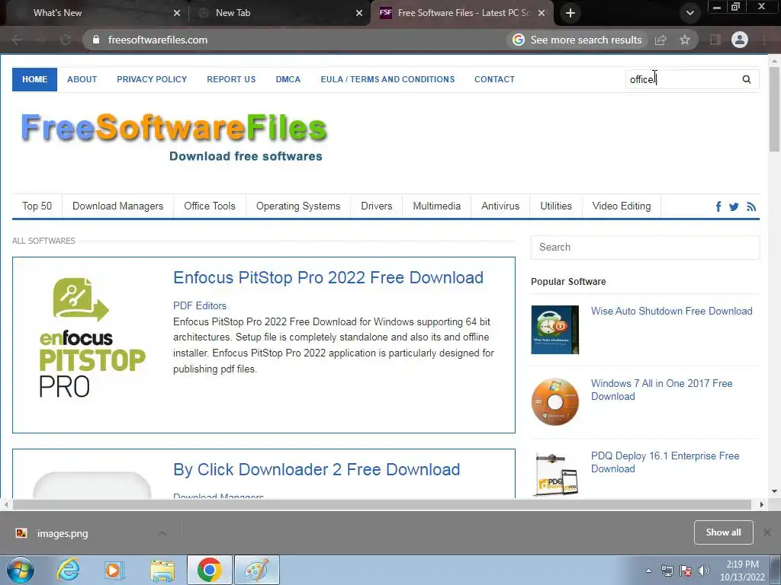Launch Internet Explorer from the taskbar

68,570
